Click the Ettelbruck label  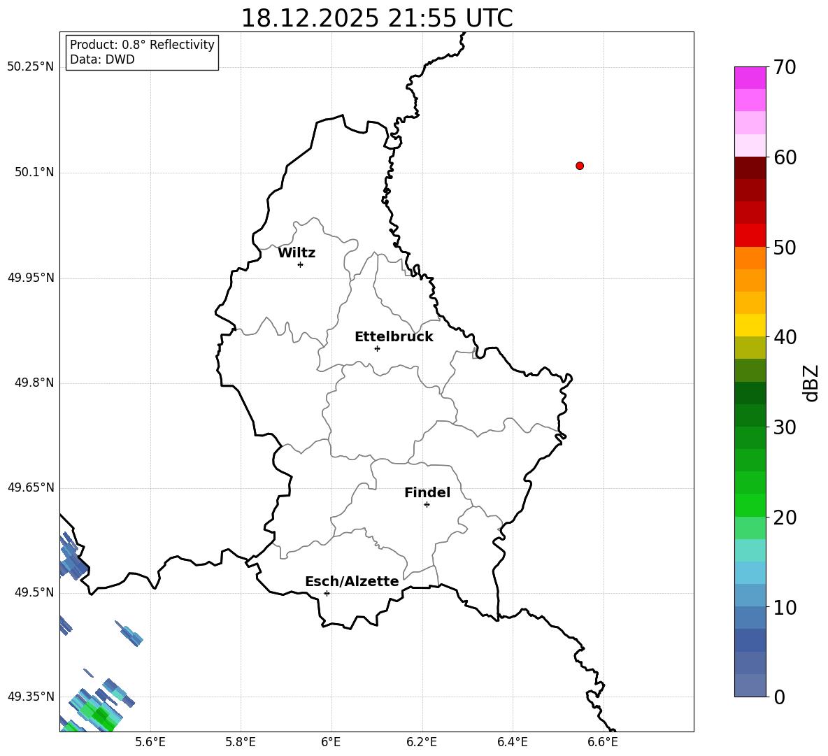click(x=394, y=337)
